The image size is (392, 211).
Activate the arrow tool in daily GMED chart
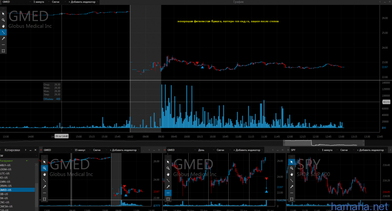coord(168,187)
